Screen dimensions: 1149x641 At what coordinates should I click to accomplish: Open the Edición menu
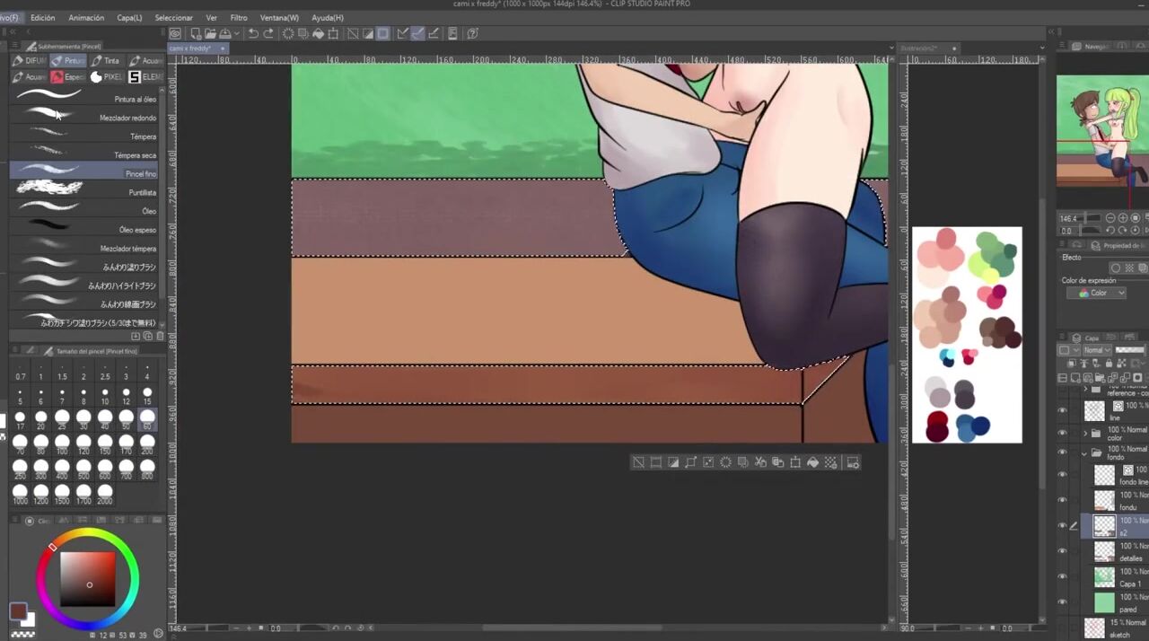(x=42, y=18)
